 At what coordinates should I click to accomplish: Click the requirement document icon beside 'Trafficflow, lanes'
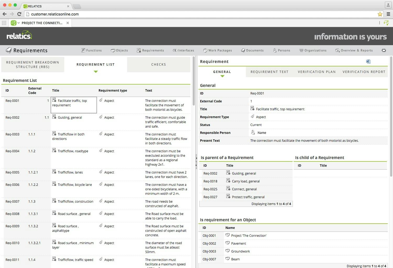(54, 172)
